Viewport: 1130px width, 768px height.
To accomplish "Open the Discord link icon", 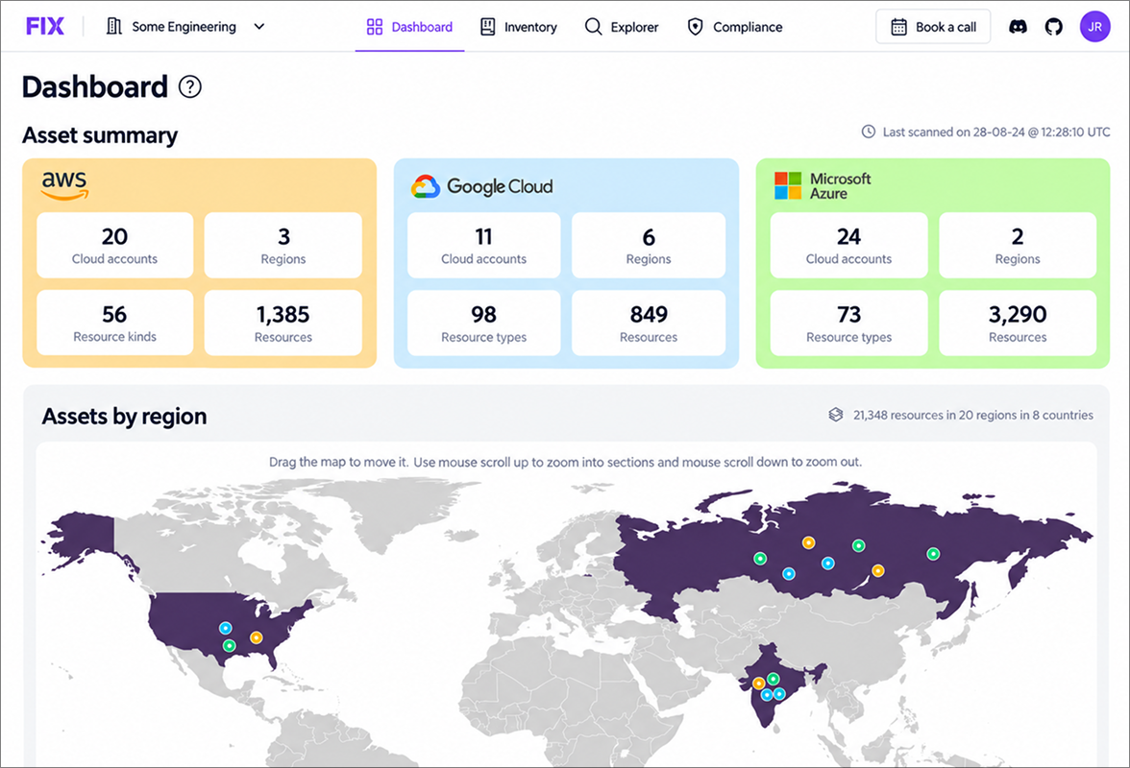I will (x=1018, y=27).
